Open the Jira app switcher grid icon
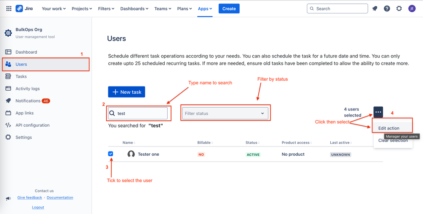The height and width of the screenshot is (214, 423). [x=9, y=8]
